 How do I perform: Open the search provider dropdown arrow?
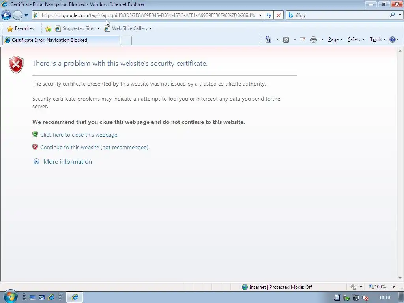400,15
